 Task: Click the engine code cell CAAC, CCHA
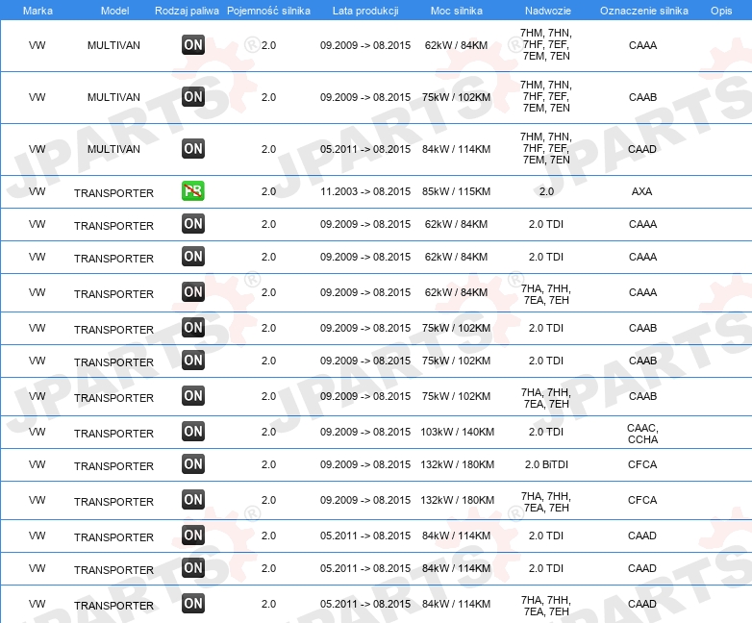pyautogui.click(x=642, y=434)
